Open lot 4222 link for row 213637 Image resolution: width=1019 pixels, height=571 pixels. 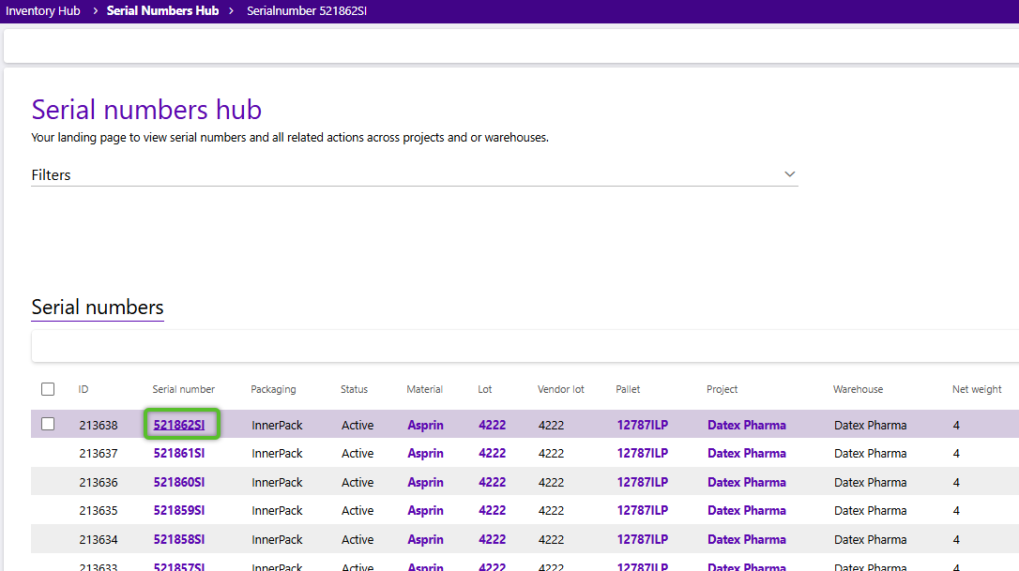492,454
